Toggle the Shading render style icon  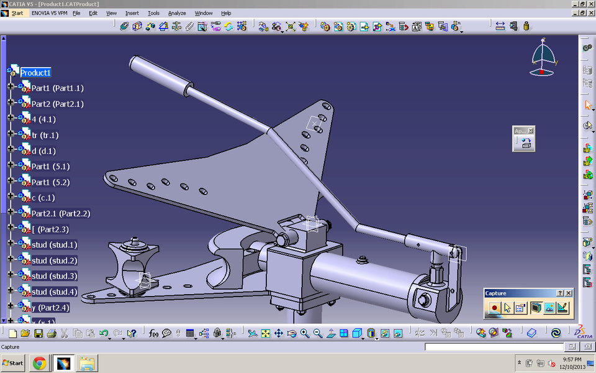pos(369,333)
